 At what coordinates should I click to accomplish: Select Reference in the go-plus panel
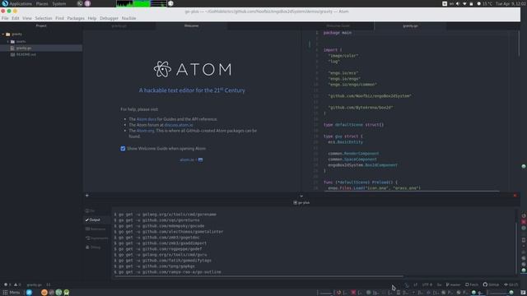click(96, 229)
